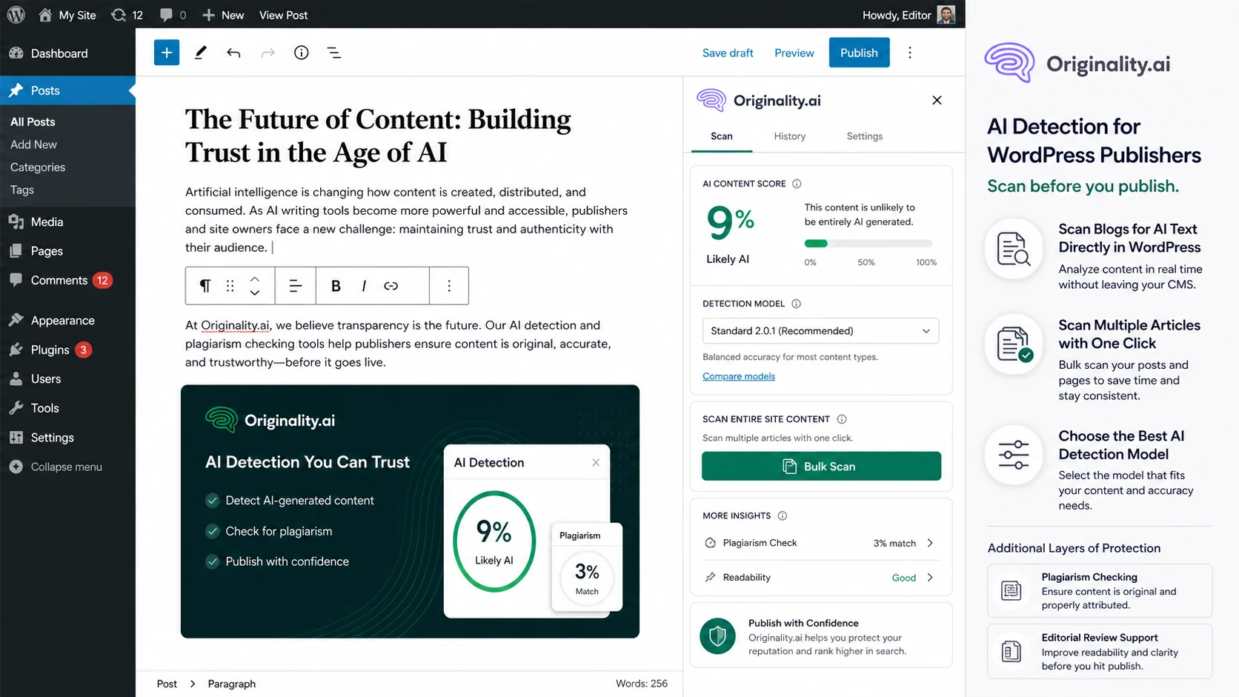Click New in the admin bar
This screenshot has width=1239, height=697.
(x=223, y=15)
